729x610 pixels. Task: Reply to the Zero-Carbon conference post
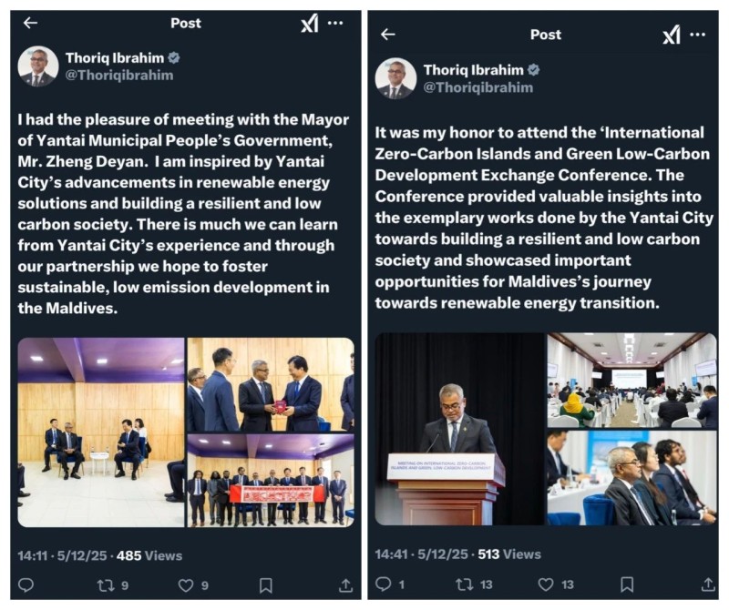(x=383, y=584)
